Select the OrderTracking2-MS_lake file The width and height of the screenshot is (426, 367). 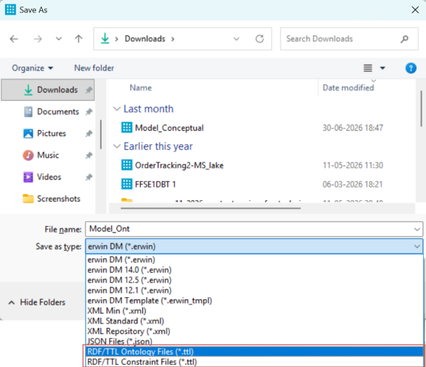[179, 165]
